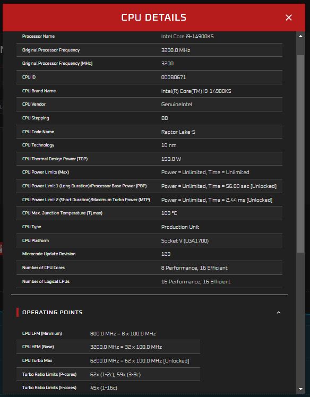Click the value 16 Performance, 16 Efficient
Screen dimensions: 310x397
(196, 281)
